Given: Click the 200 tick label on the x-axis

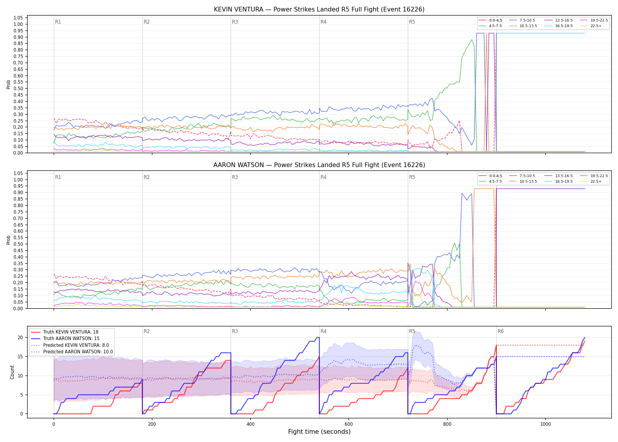Looking at the screenshot, I should click(152, 424).
